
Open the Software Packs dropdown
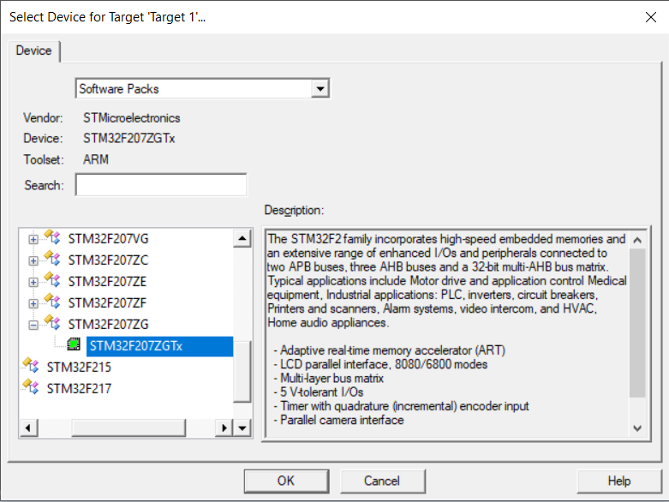(320, 89)
